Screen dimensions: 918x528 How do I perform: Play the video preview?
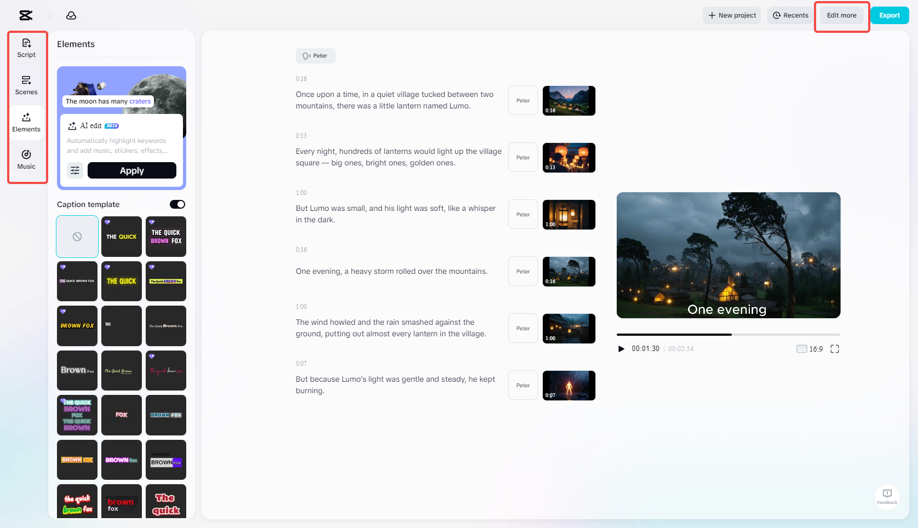click(621, 348)
